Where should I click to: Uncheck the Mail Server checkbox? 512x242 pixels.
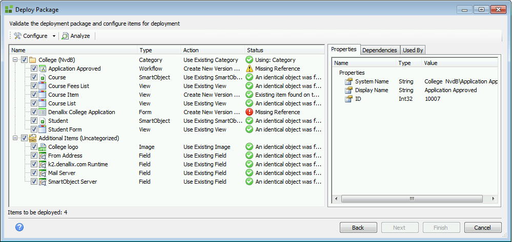[x=34, y=173]
